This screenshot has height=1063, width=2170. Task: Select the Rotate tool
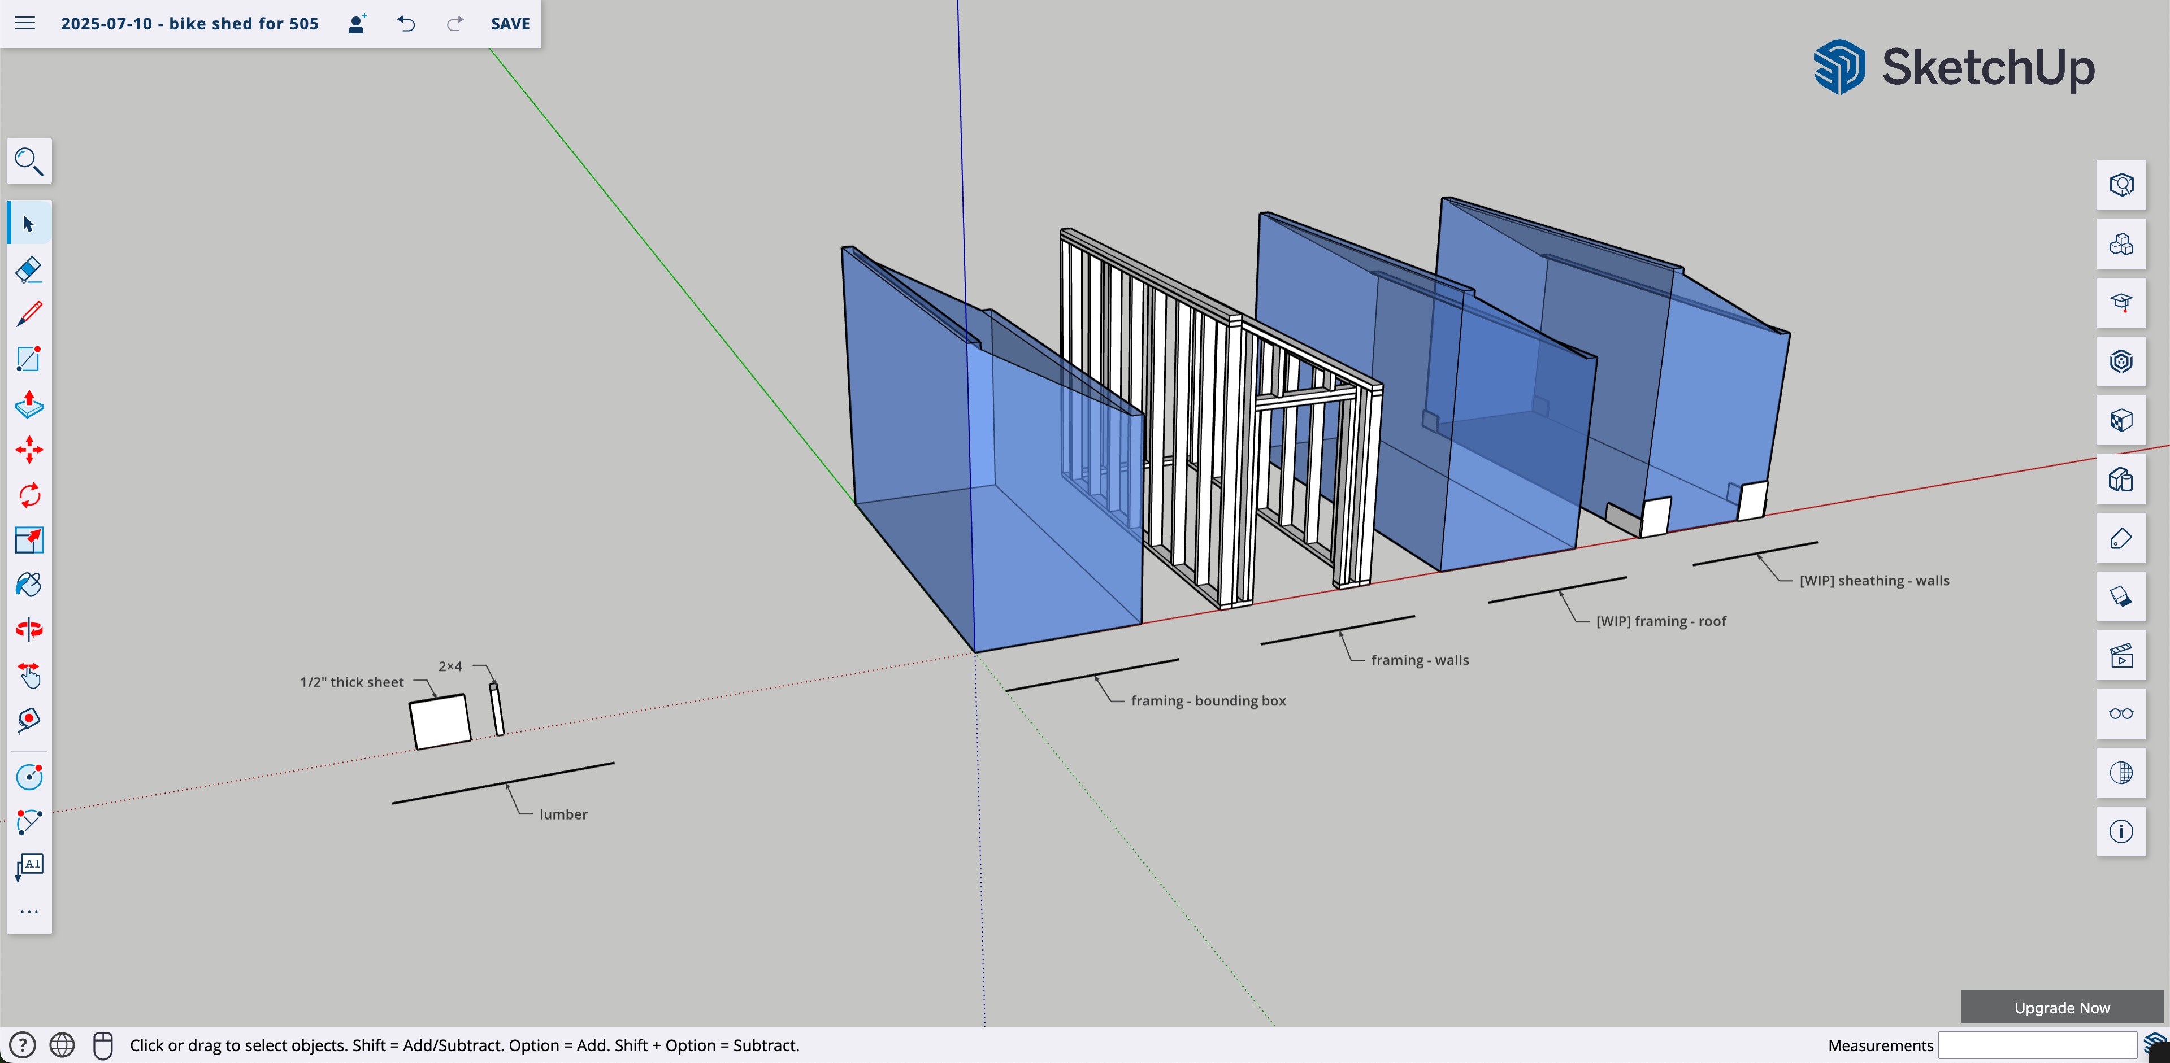[29, 495]
